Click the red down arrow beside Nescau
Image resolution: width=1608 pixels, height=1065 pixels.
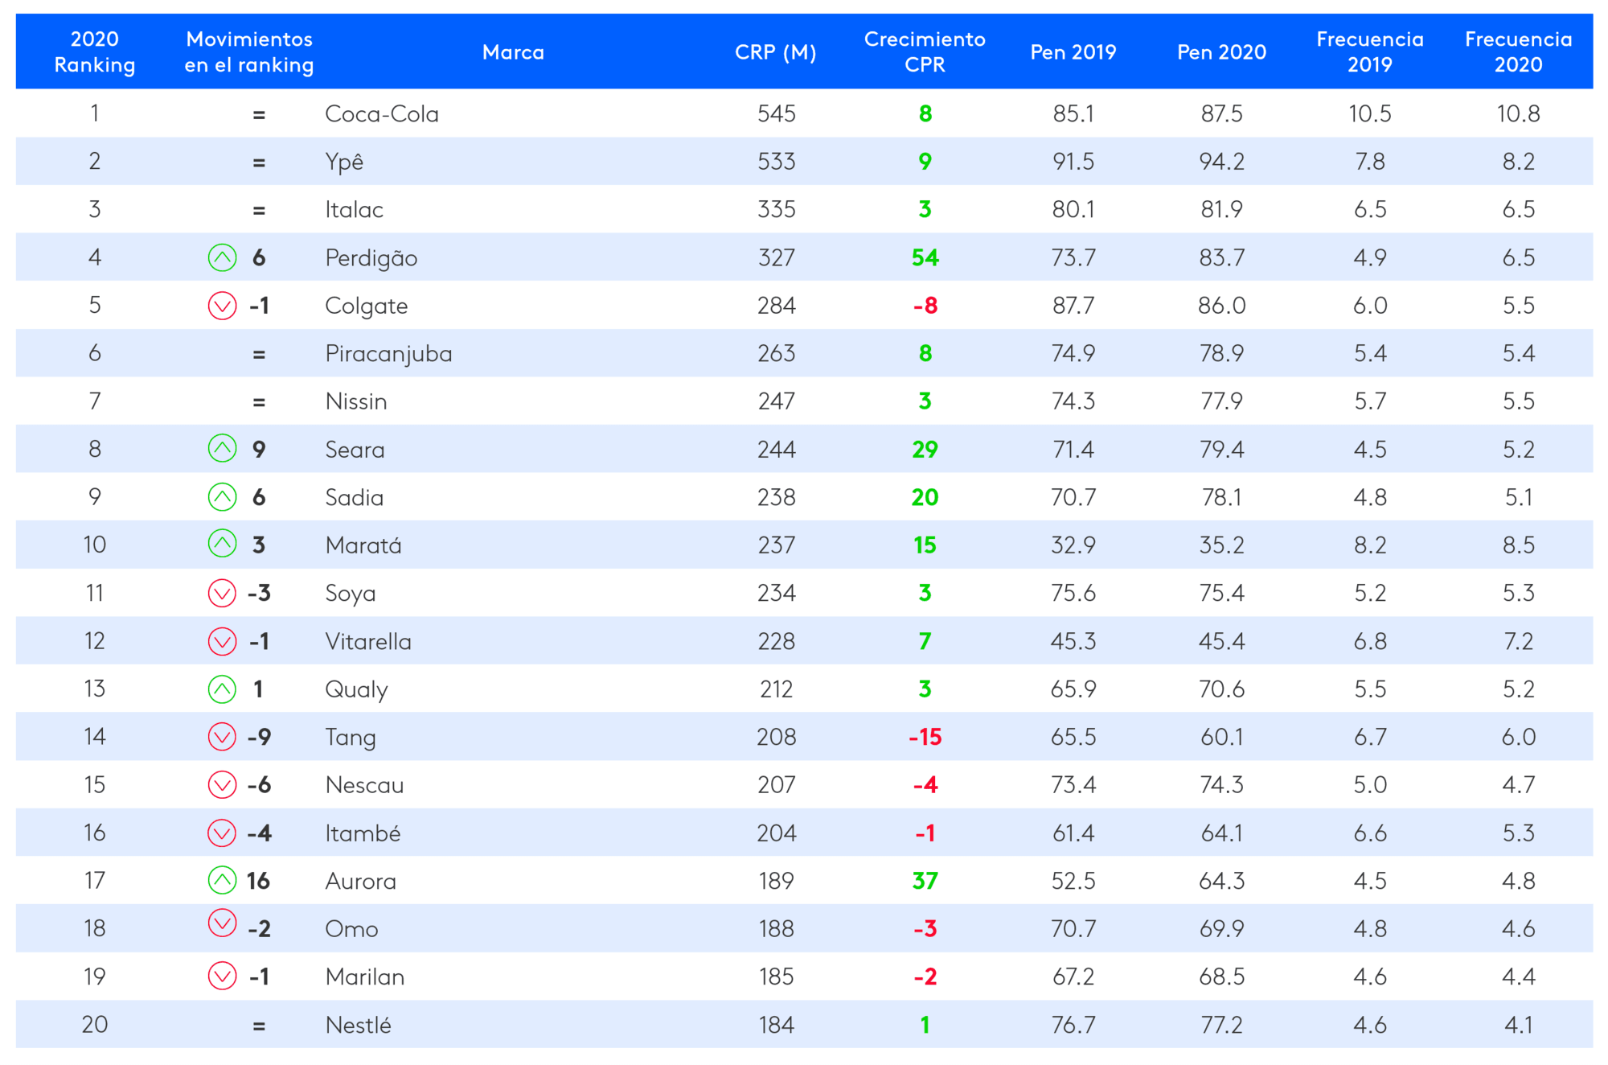point(222,784)
